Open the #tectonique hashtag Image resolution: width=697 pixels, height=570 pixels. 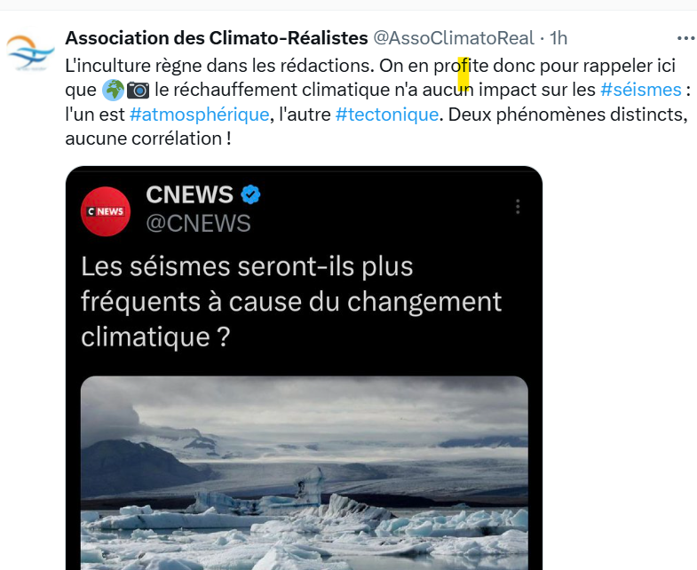tap(386, 115)
